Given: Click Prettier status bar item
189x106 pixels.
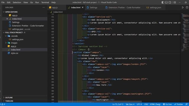Looking at the screenshot, I should [x=178, y=104].
